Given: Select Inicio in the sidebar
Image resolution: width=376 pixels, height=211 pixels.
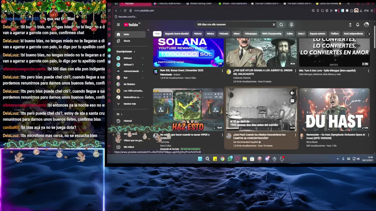Looking at the screenshot, I should tap(130, 34).
